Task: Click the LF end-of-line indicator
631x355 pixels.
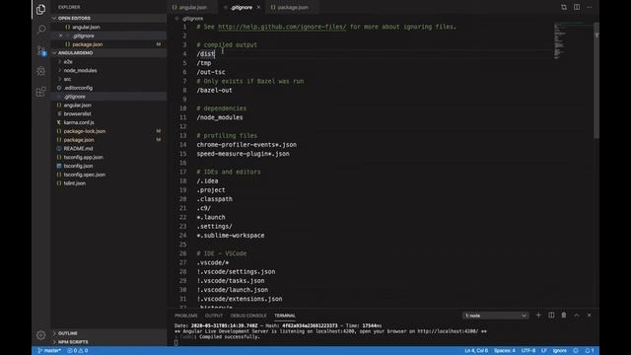Action: 543,351
